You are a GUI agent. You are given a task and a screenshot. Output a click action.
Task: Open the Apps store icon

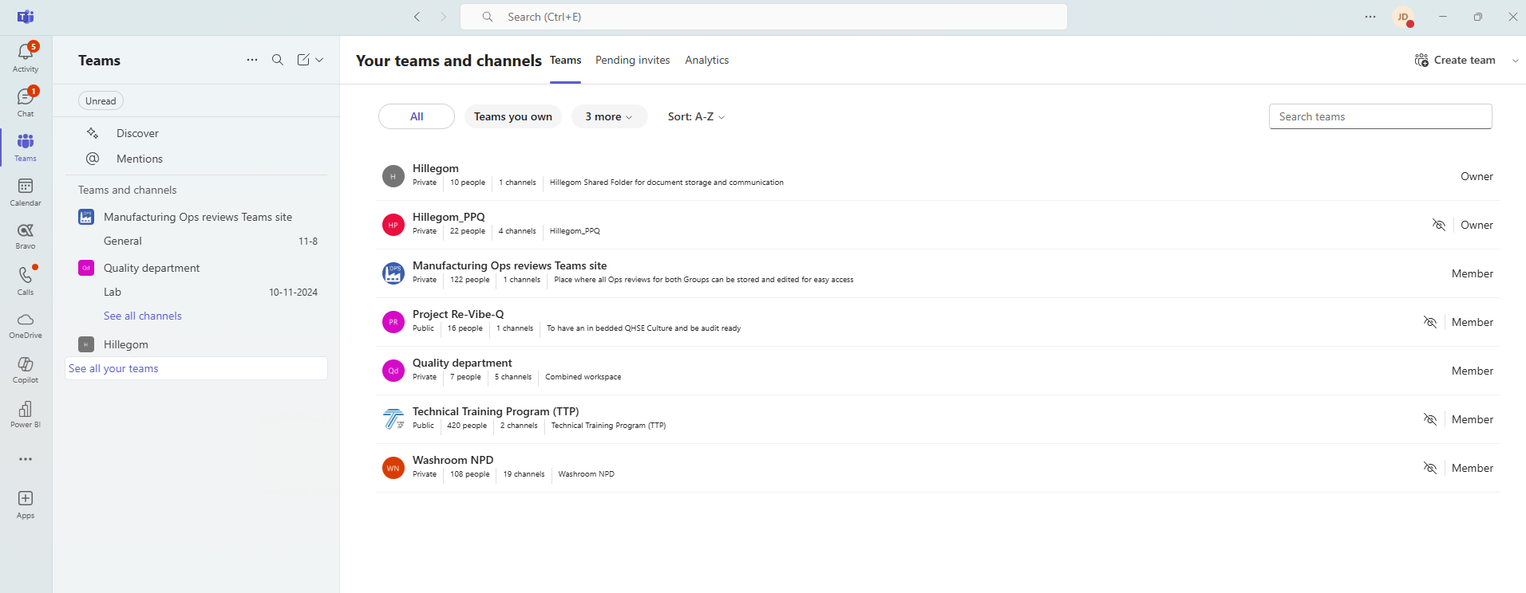(26, 505)
